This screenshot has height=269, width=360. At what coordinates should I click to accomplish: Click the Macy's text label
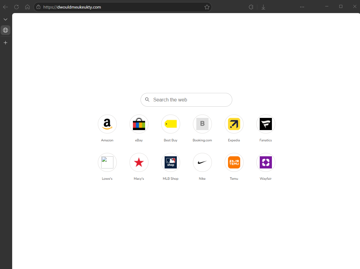139,179
